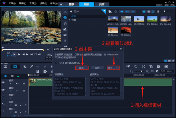Screen dimensions: 176x118
Task: Fit project in timeline window
Action: 152,71
